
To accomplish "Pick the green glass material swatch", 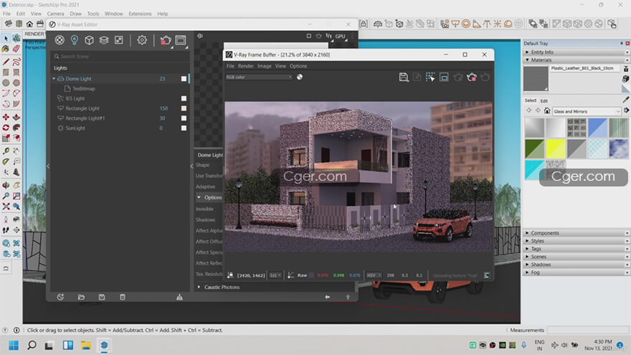I will pos(534,148).
